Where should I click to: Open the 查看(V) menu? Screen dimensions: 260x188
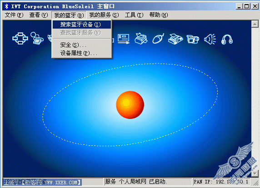point(39,15)
